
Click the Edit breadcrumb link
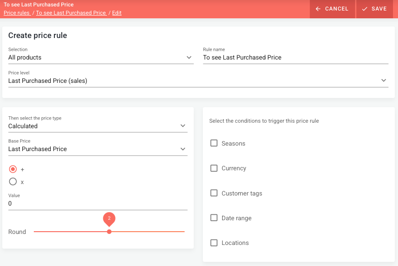(x=117, y=13)
